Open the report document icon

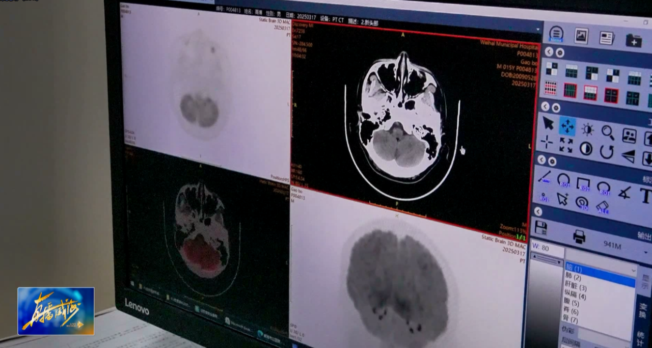coord(607,38)
